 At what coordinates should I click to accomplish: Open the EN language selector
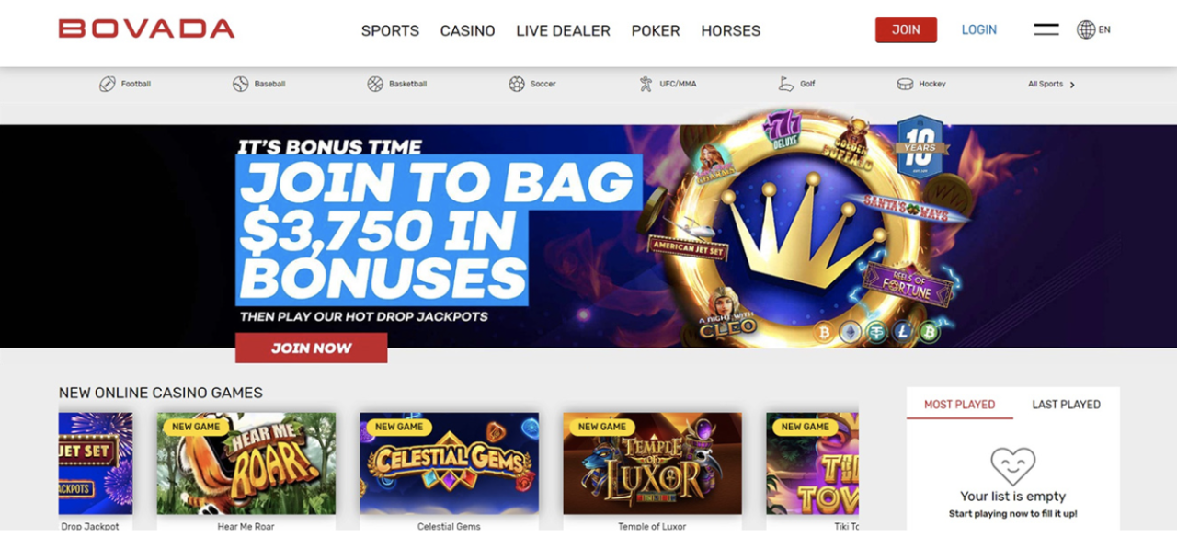(x=1104, y=29)
